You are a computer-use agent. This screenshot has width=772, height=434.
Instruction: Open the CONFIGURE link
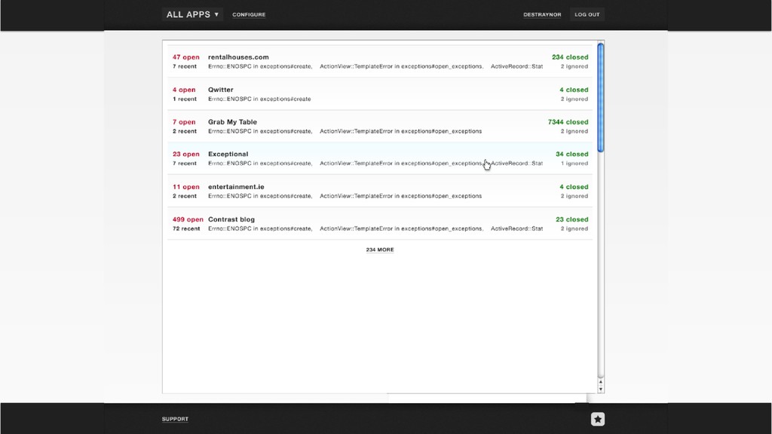coord(249,15)
